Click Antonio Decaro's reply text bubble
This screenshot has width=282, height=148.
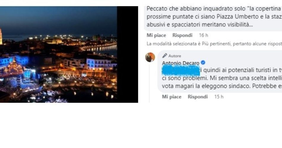point(220,72)
